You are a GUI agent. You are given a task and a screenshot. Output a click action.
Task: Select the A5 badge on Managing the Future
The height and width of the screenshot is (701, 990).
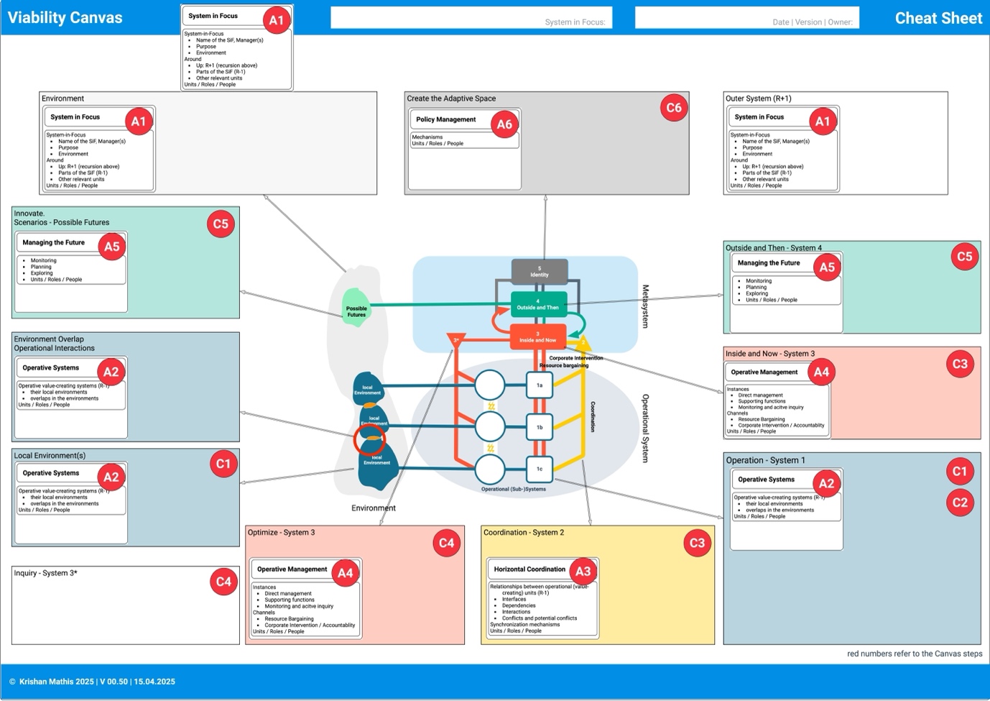pos(112,246)
